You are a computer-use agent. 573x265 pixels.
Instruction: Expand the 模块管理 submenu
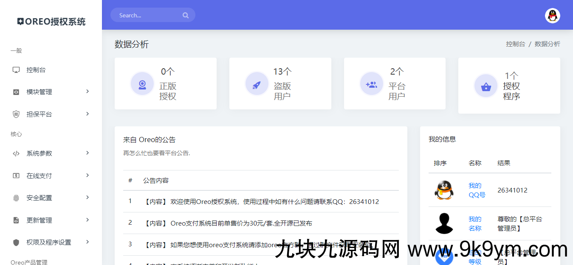tap(87, 92)
